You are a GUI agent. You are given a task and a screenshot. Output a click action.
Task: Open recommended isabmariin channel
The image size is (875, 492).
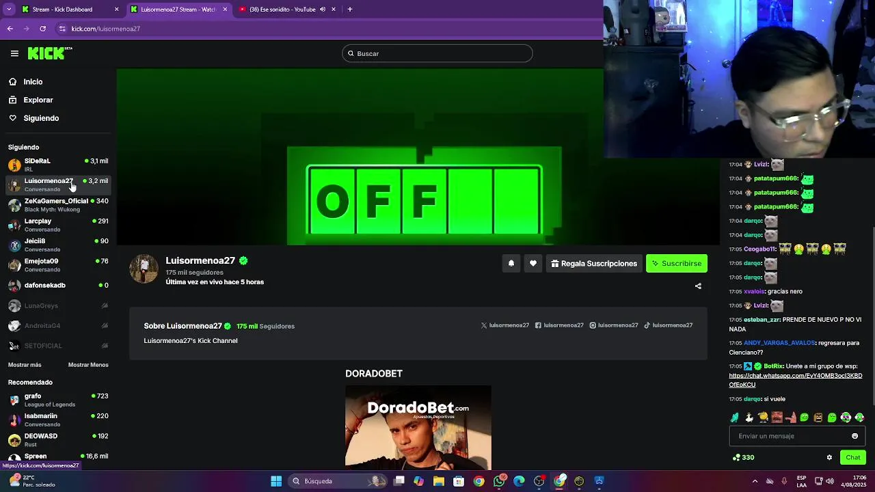coord(58,420)
